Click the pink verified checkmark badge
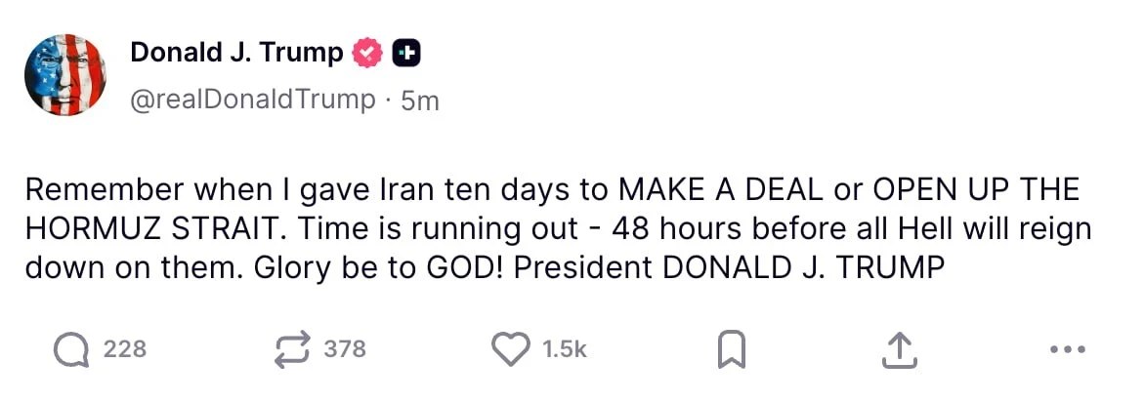 (x=367, y=54)
